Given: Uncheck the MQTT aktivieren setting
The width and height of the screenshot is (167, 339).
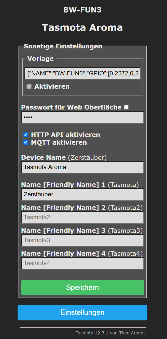Looking at the screenshot, I should (26, 142).
